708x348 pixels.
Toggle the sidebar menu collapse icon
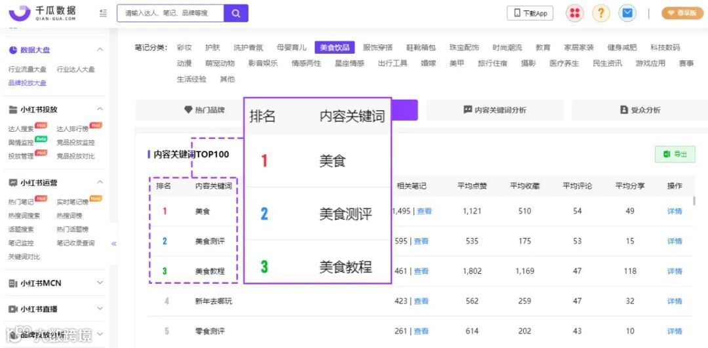tap(104, 14)
